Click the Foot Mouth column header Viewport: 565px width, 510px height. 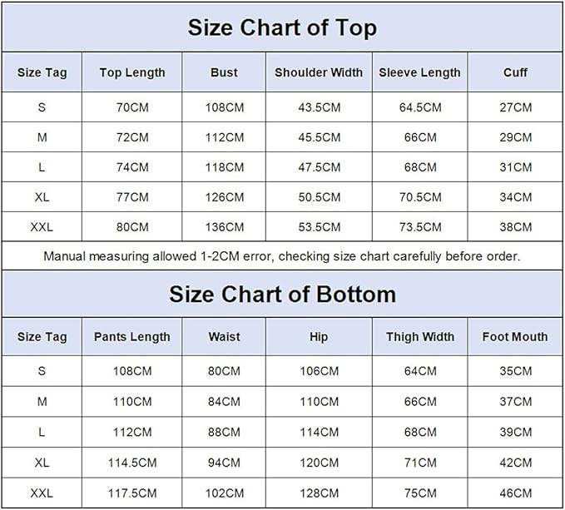point(515,337)
